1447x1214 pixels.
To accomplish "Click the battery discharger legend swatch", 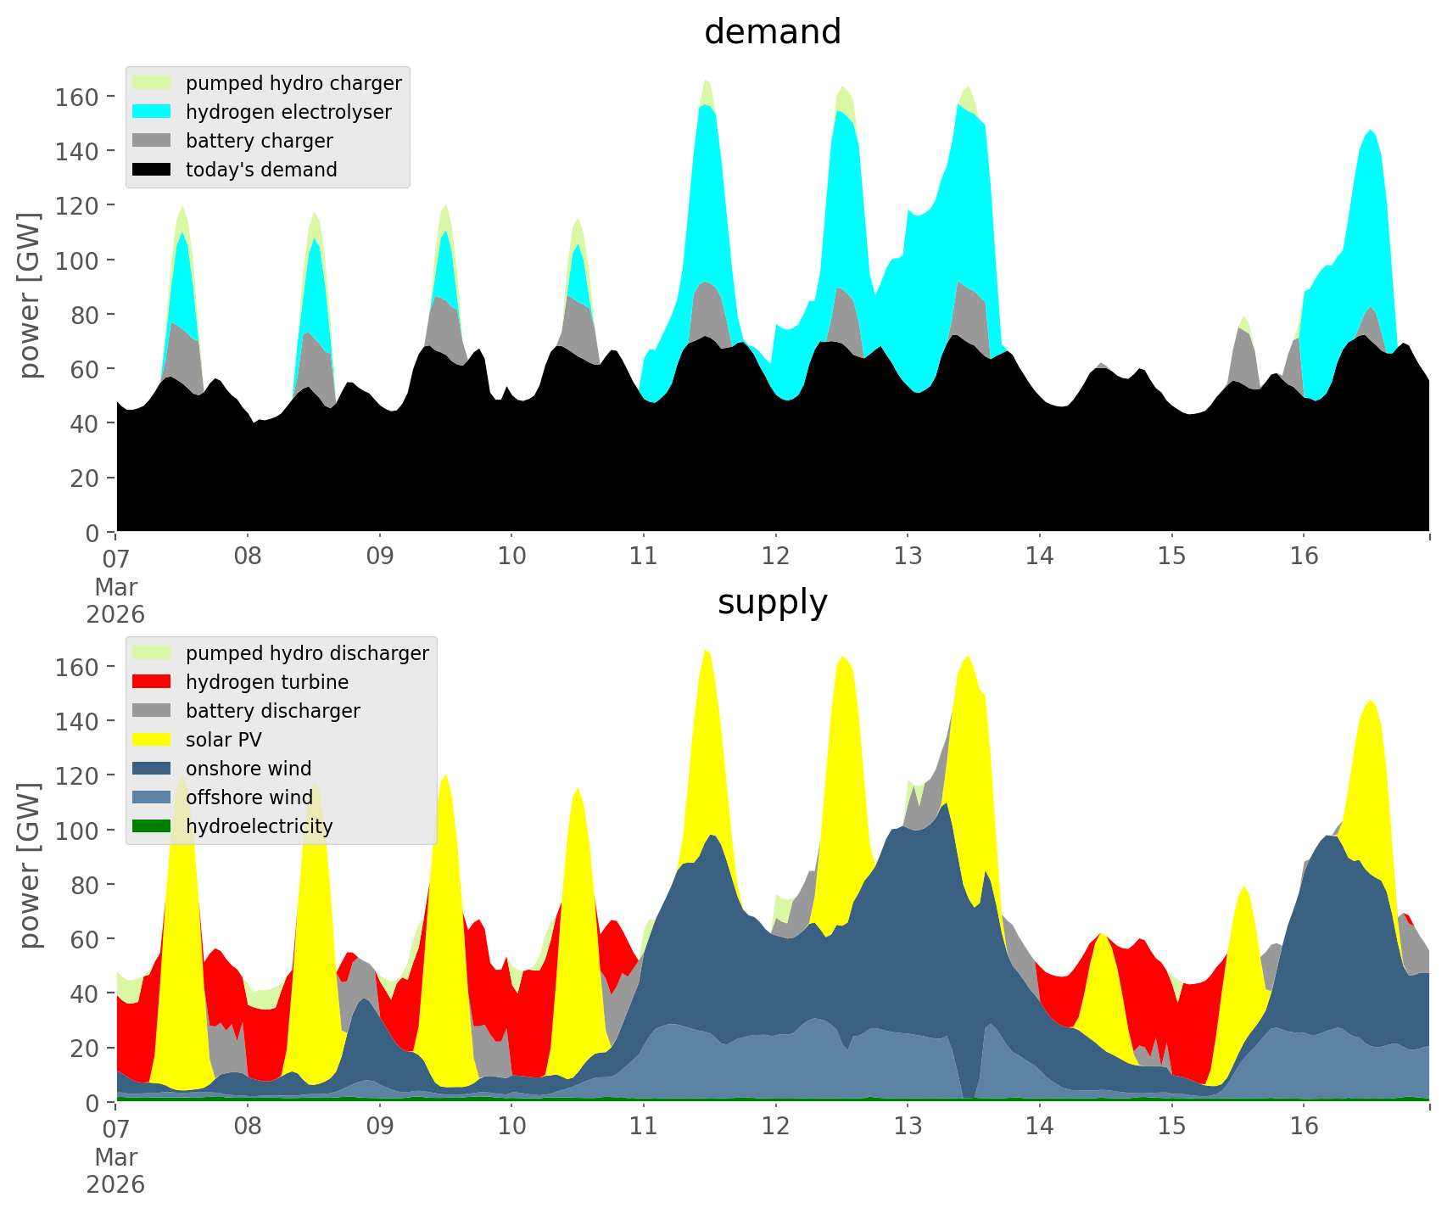I will tap(152, 711).
